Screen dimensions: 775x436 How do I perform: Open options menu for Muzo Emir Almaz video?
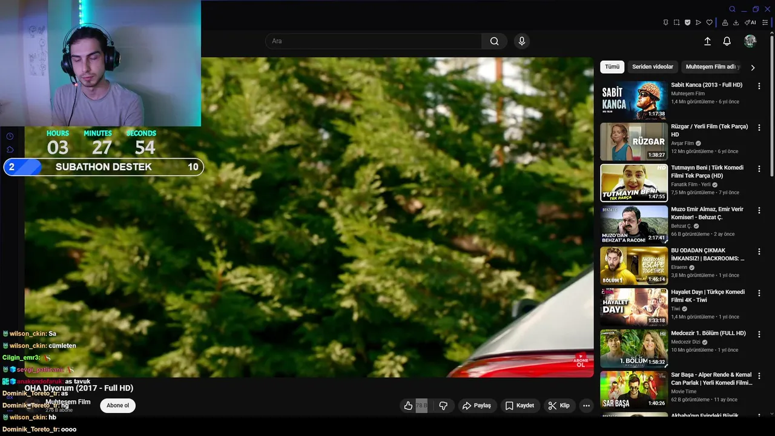[x=759, y=210]
